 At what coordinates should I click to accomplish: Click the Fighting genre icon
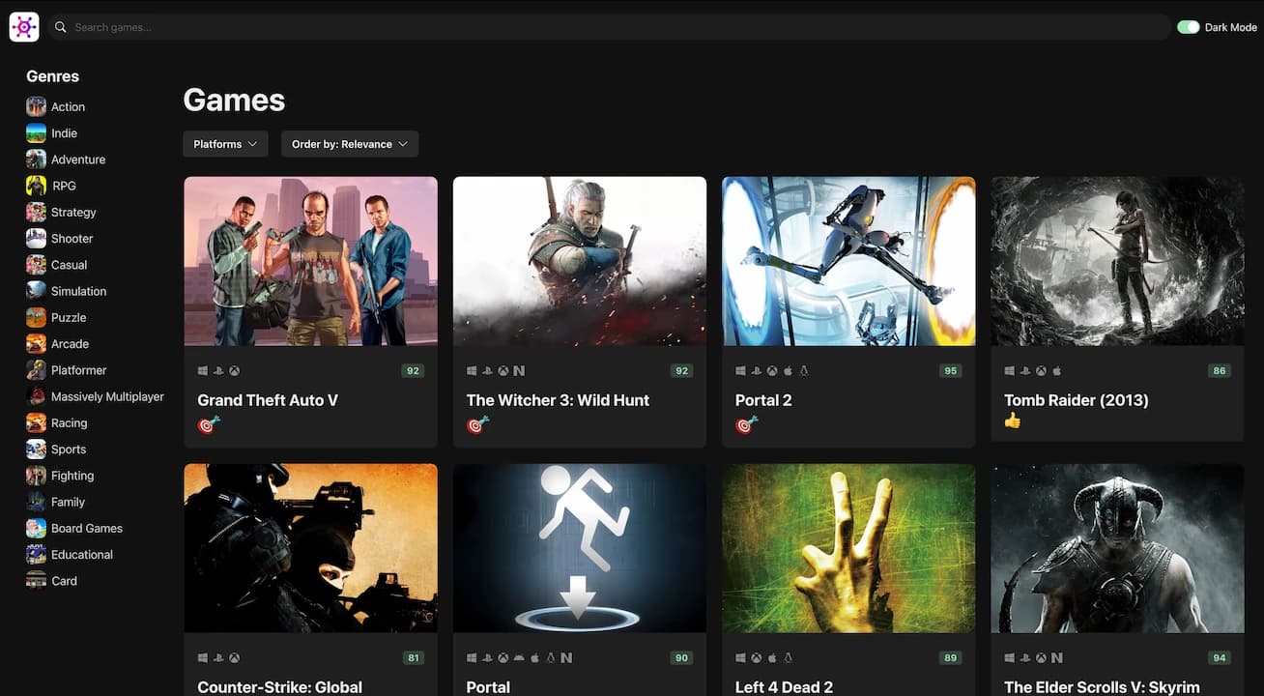click(x=36, y=476)
